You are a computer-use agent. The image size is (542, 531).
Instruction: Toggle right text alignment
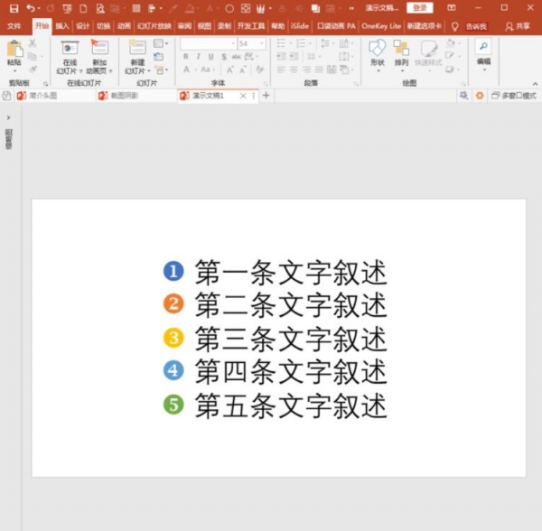[x=306, y=70]
